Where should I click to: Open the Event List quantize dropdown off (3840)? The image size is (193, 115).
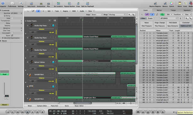click(168, 18)
